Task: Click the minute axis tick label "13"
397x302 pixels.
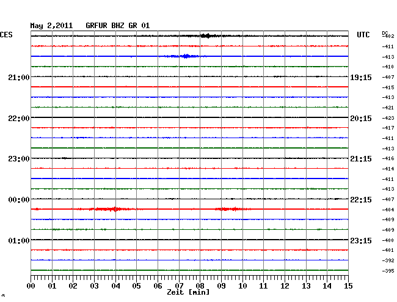Action: tap(306, 285)
